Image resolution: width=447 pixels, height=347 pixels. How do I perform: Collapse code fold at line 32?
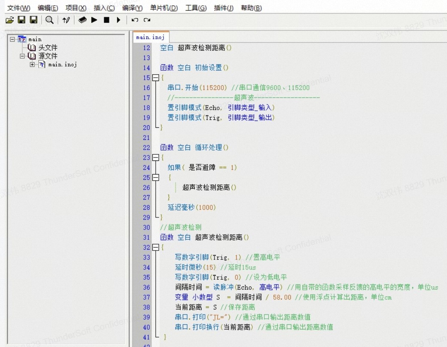156,247
